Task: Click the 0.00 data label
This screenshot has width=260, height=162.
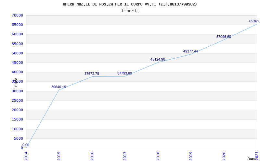Action: tap(26, 145)
